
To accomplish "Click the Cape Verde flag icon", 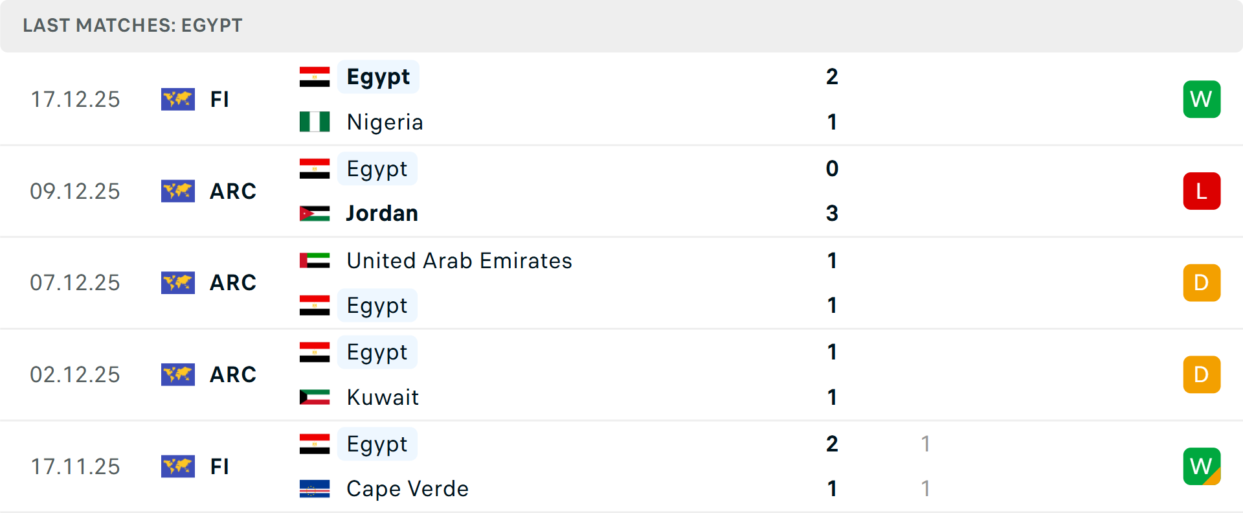I will tap(315, 488).
